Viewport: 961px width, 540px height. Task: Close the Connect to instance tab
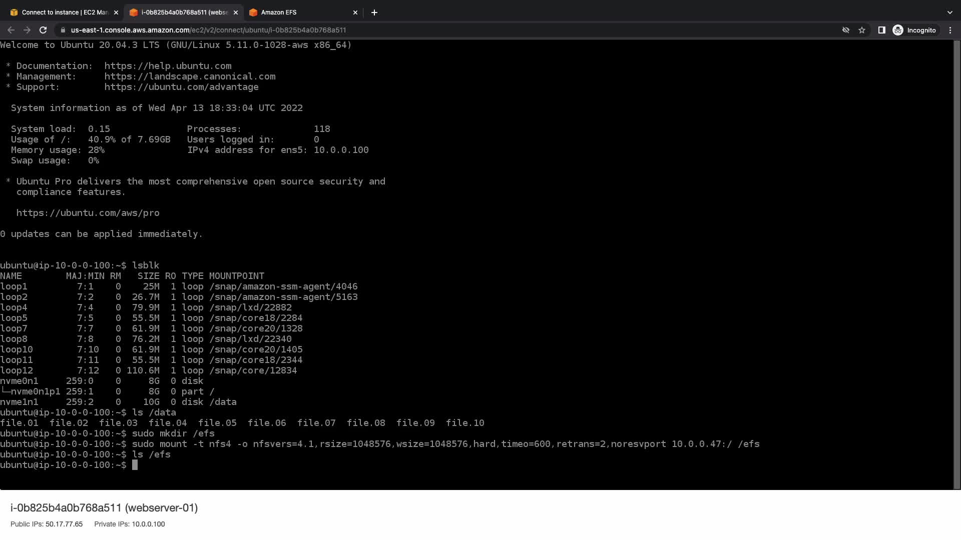116,12
